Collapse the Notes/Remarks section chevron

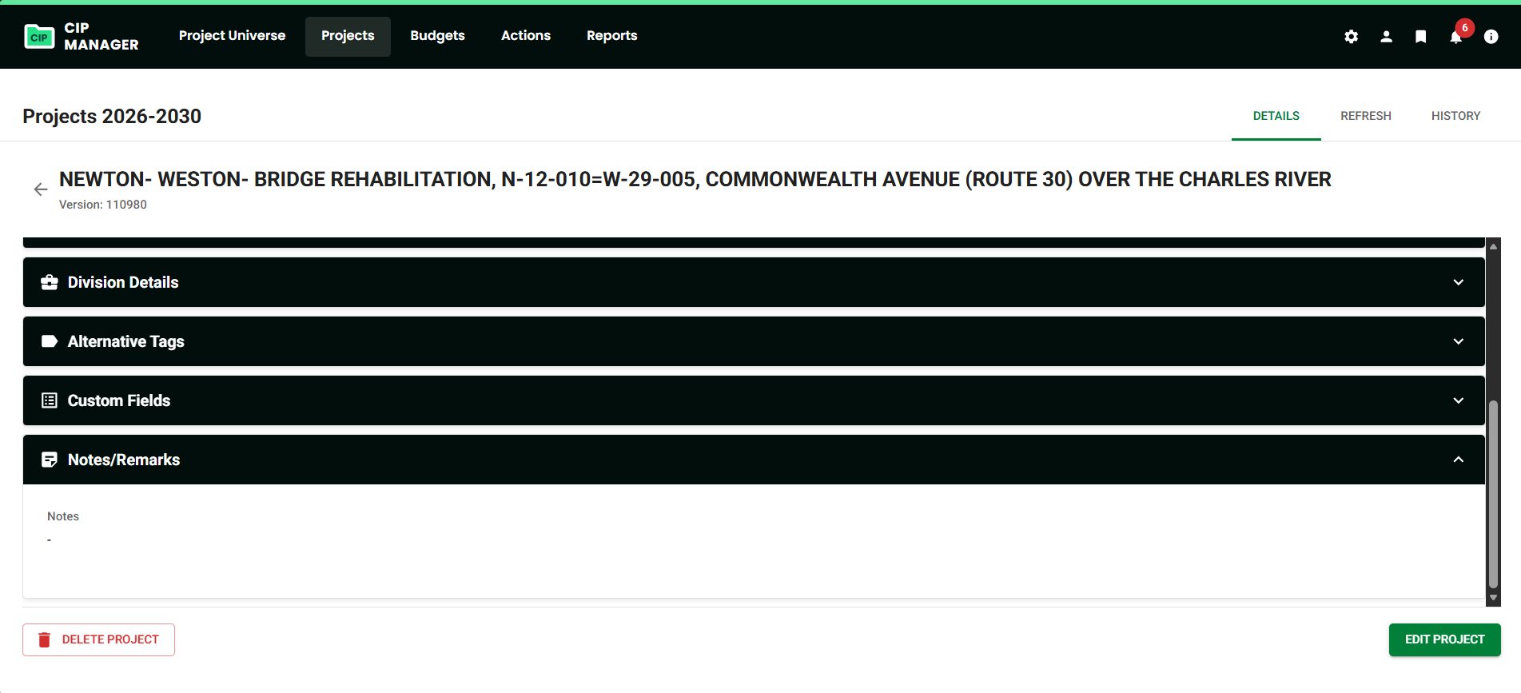(x=1458, y=460)
